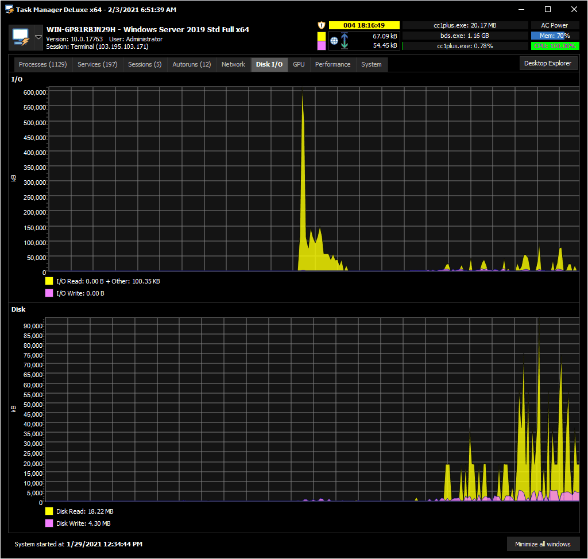Click the Desktop Explorer button
The image size is (588, 559).
(548, 63)
